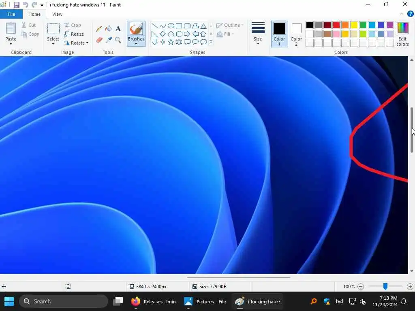This screenshot has width=415, height=311.
Task: Select the Text tool
Action: click(x=118, y=29)
